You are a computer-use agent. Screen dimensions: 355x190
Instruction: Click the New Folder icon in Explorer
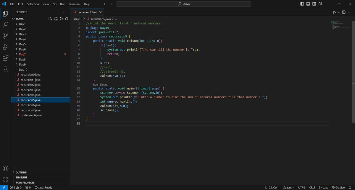pos(56,19)
